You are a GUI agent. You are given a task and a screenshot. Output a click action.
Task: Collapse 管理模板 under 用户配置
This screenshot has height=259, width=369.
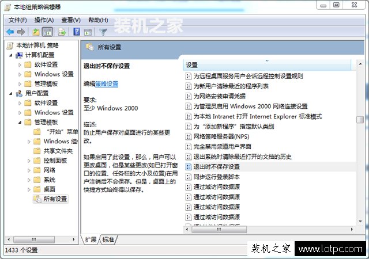tap(20, 123)
